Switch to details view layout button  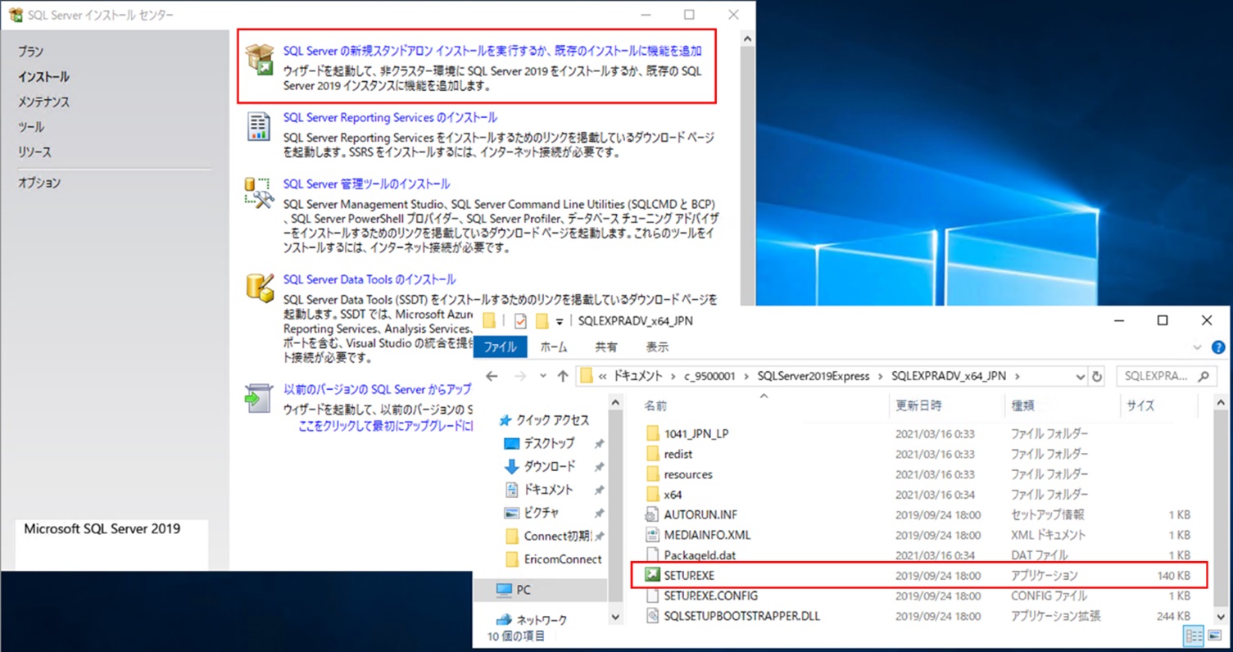(x=1194, y=636)
